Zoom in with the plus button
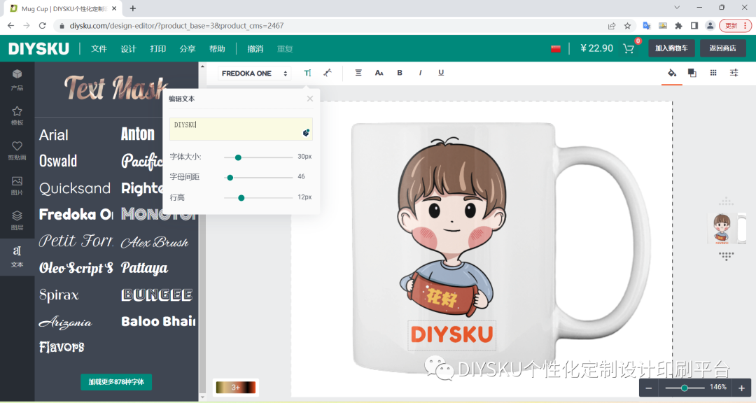Viewport: 756px width, 403px height. click(741, 388)
